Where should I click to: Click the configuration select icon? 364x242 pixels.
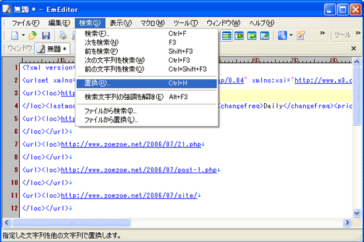point(283,36)
